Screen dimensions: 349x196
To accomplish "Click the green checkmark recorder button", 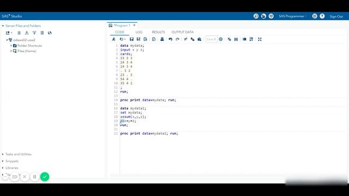I will click(x=45, y=176).
